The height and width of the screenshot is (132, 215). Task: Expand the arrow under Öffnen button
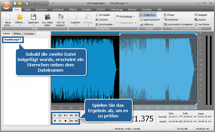[x=20, y=25]
